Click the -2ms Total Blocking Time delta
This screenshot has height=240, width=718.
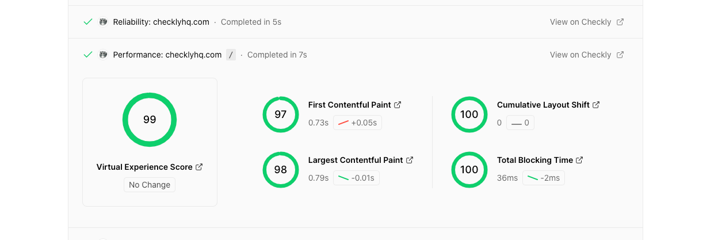coord(543,178)
